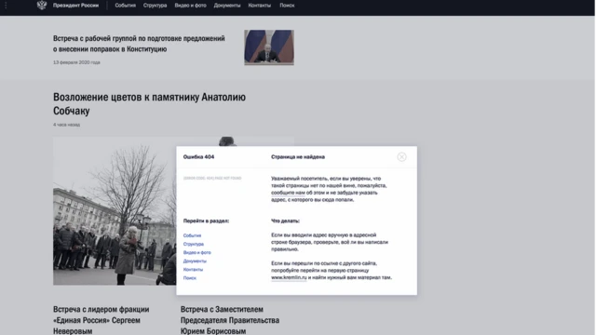
Task: Click the «сообщите нам» link in the dialog
Action: 288,193
